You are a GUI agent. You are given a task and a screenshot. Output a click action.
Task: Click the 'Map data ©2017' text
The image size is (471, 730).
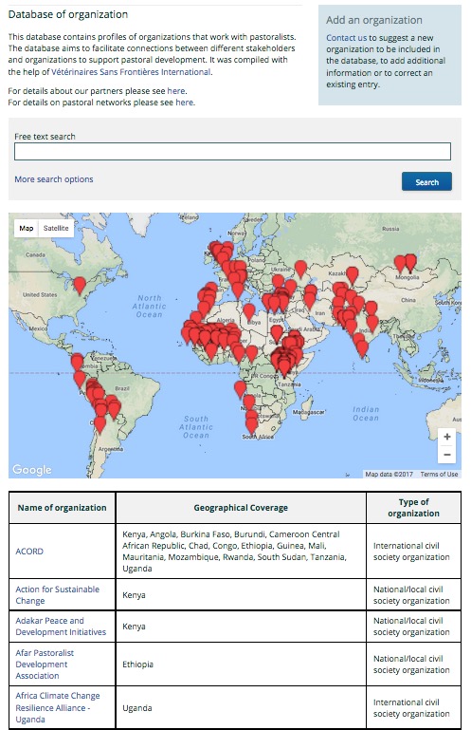point(389,474)
